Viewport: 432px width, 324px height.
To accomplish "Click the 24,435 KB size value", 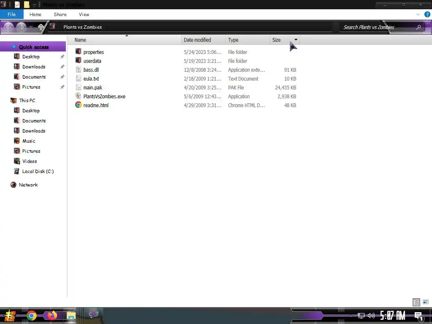I will click(286, 88).
